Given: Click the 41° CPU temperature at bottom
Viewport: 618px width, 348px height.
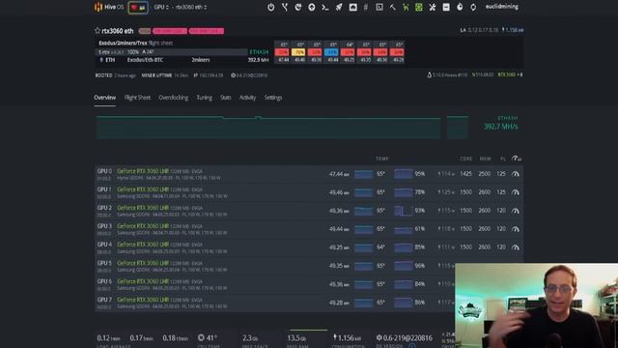Looking at the screenshot, I should 208,337.
